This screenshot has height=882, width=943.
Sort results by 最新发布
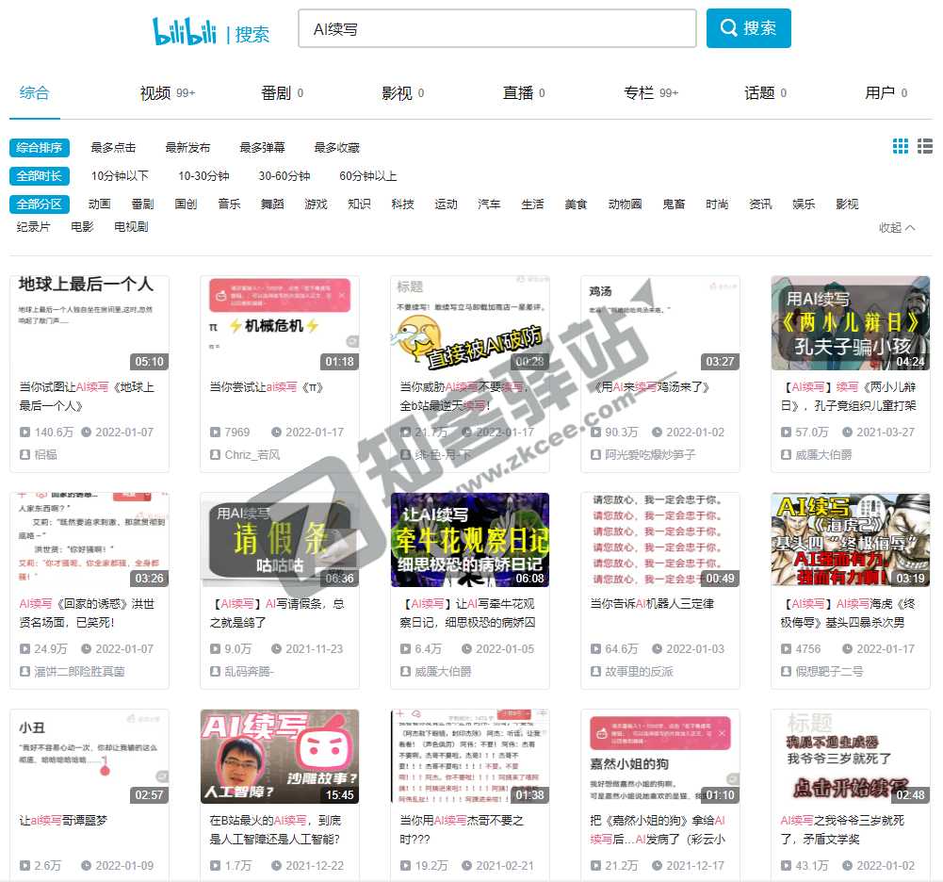(x=187, y=147)
